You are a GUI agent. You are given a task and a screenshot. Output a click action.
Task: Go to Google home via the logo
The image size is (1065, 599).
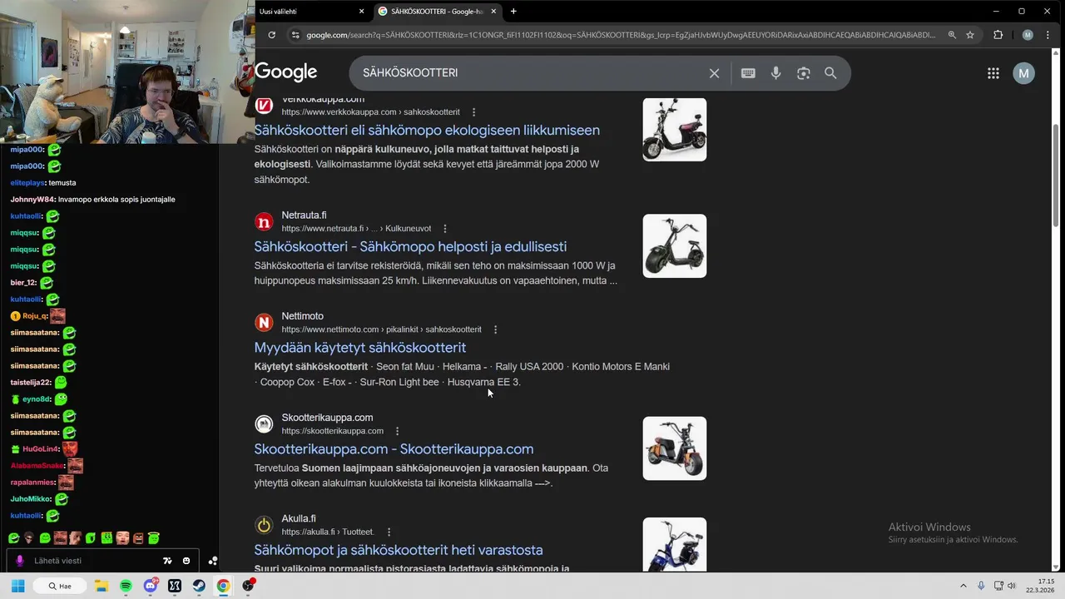coord(286,72)
